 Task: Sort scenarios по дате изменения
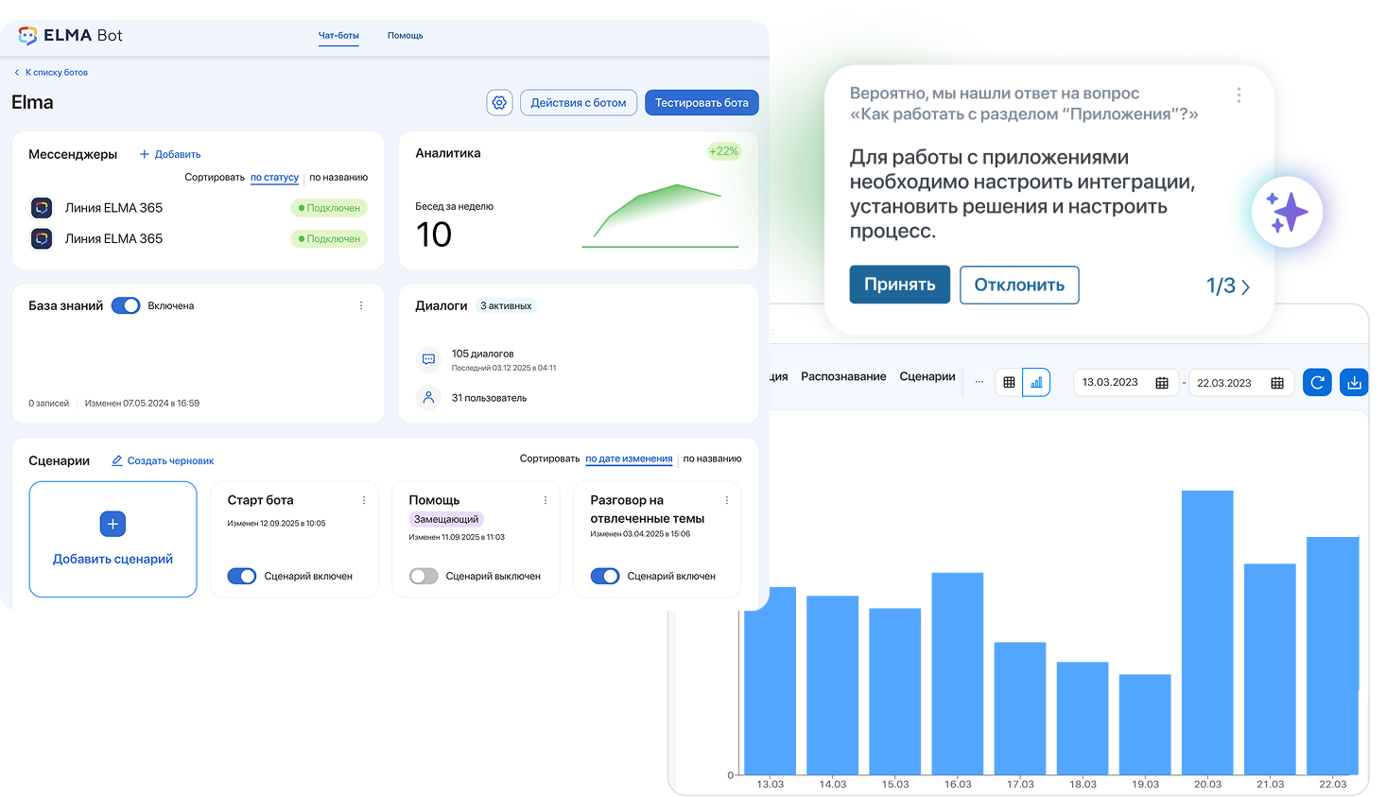[x=629, y=459]
